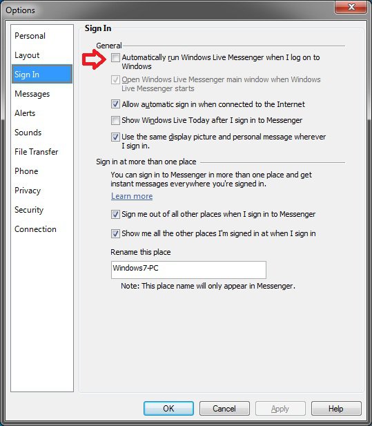Click the Learn more link
Viewport: 372px width, 426px height.
pyautogui.click(x=132, y=196)
